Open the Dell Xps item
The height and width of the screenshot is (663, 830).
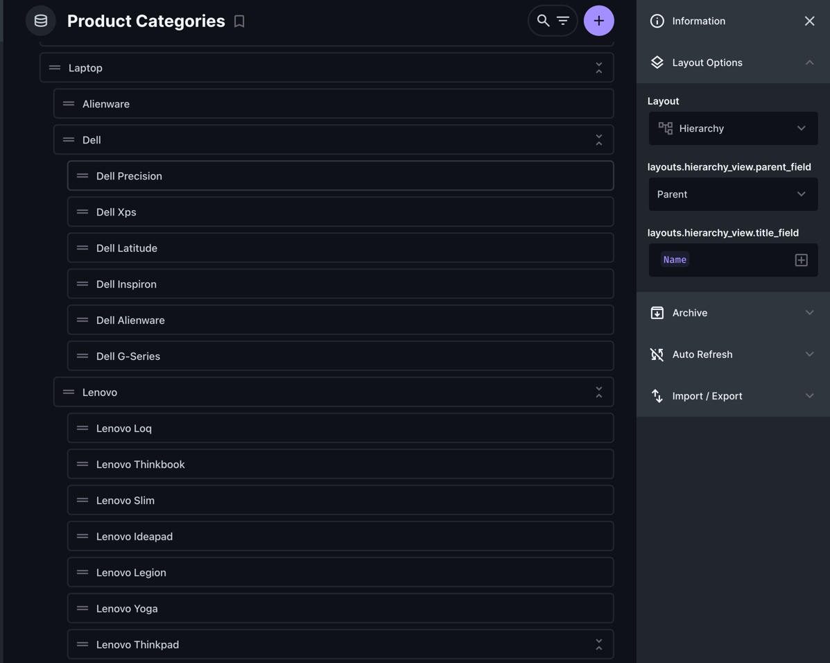pyautogui.click(x=340, y=212)
